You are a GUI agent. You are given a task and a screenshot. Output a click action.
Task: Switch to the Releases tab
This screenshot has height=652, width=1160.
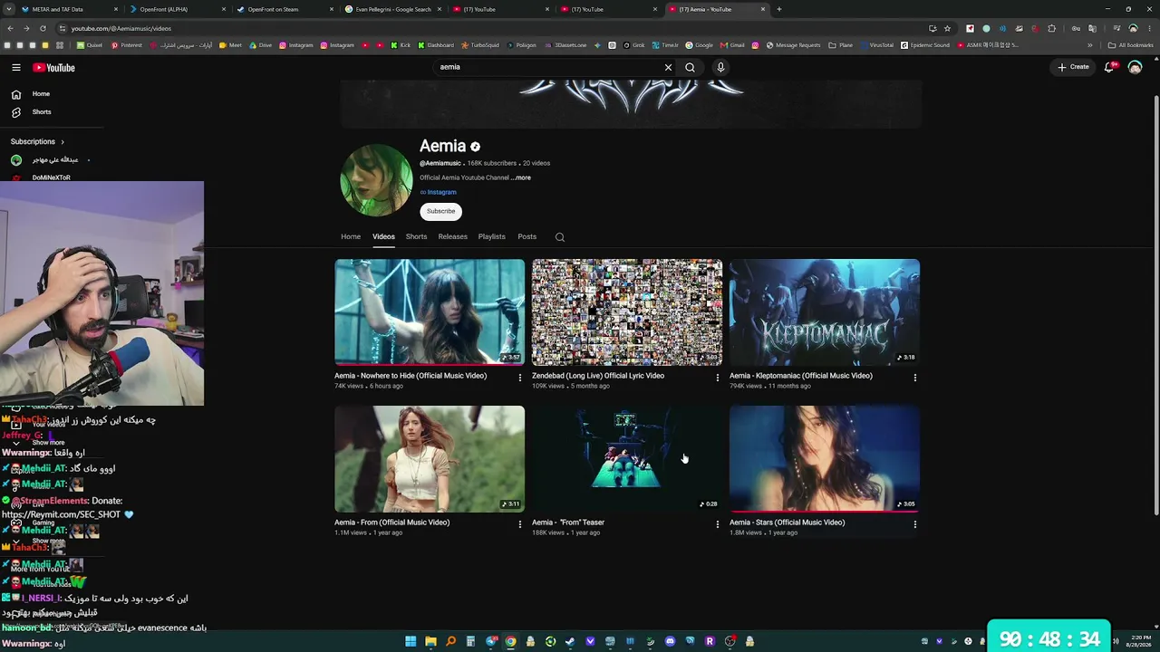coord(452,237)
